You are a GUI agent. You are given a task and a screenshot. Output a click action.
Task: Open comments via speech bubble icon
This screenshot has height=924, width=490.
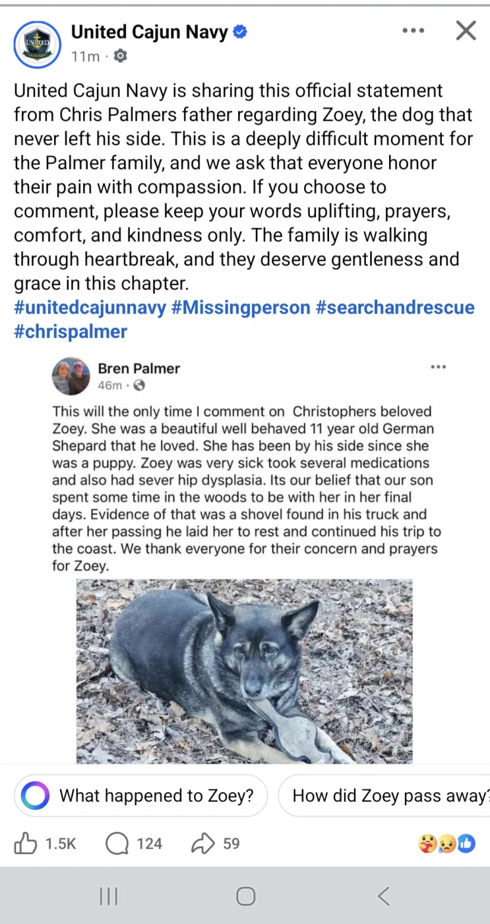point(117,843)
